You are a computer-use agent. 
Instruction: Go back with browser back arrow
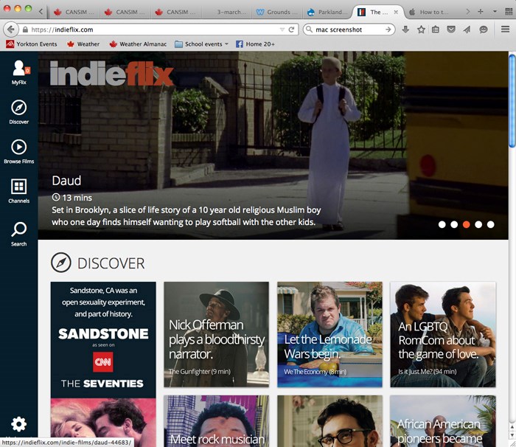(x=10, y=30)
